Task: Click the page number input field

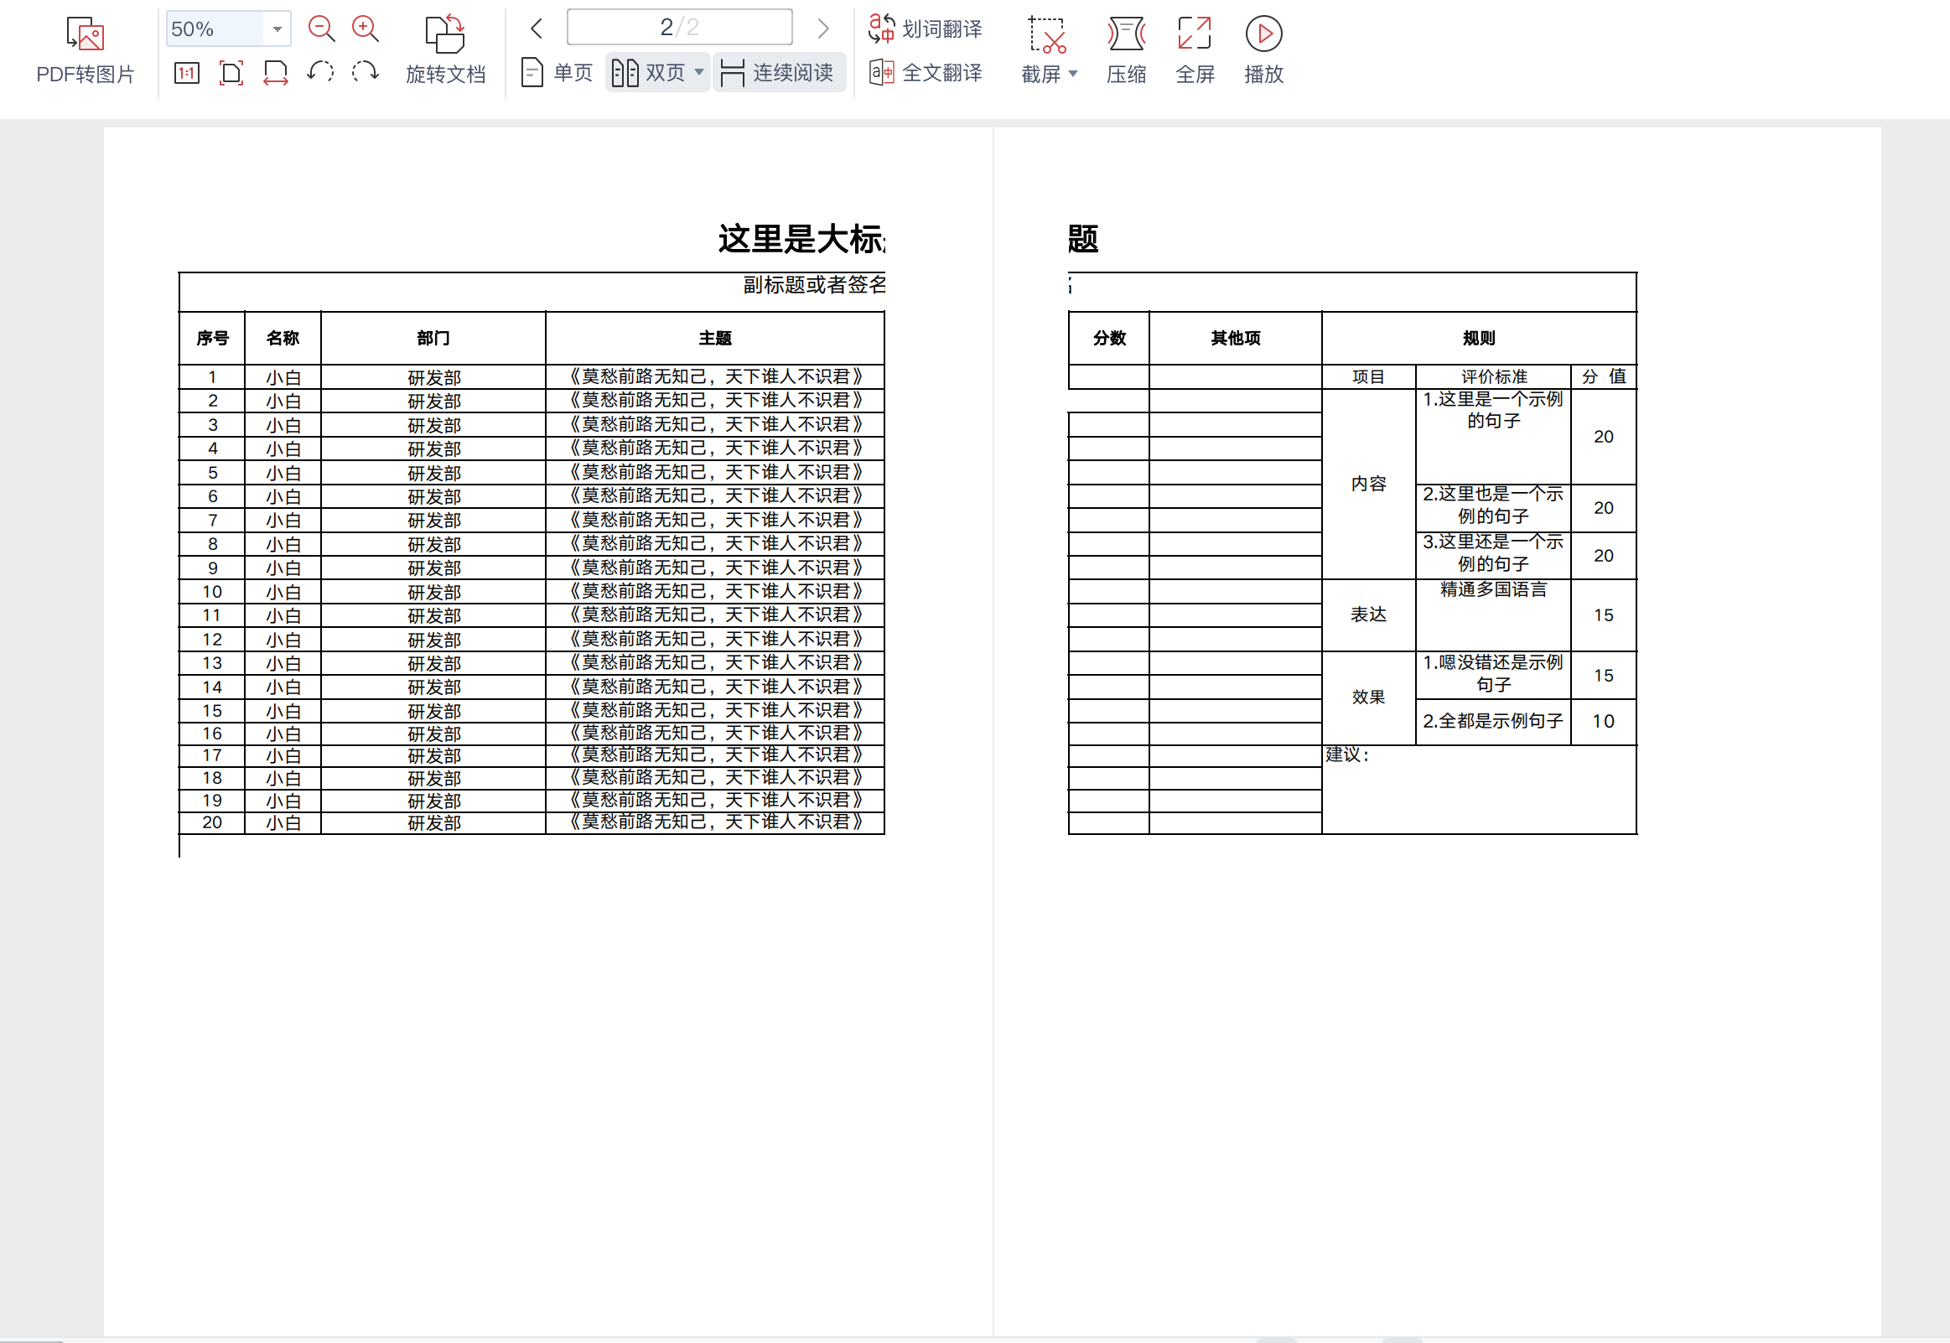Action: 679,28
